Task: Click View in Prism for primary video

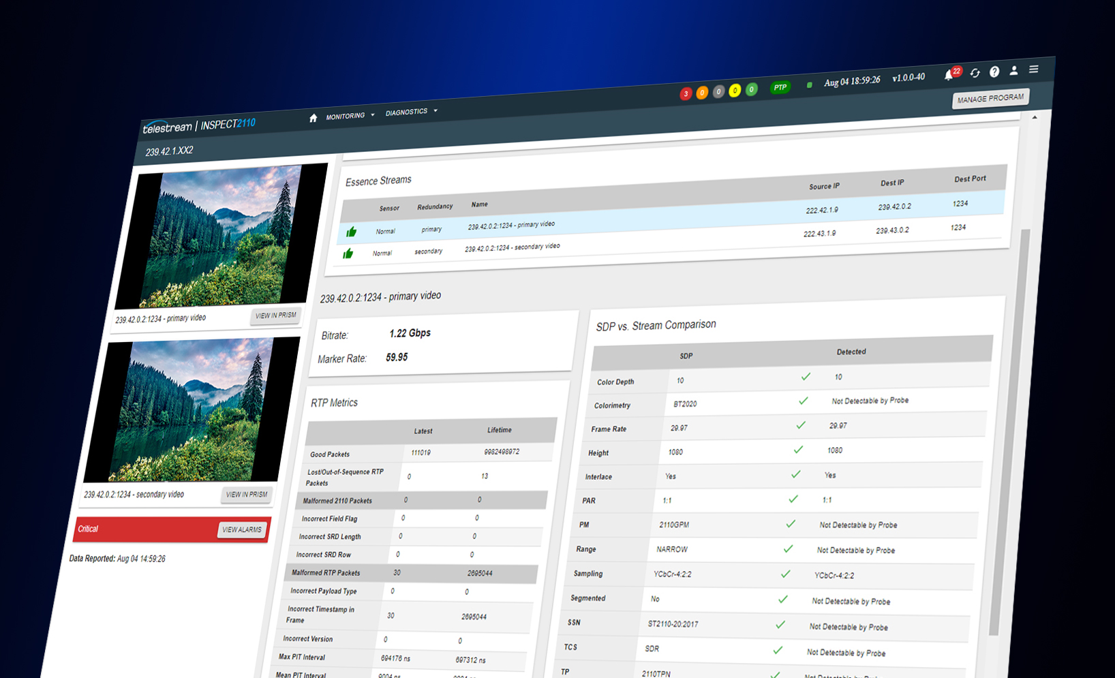Action: pos(275,315)
